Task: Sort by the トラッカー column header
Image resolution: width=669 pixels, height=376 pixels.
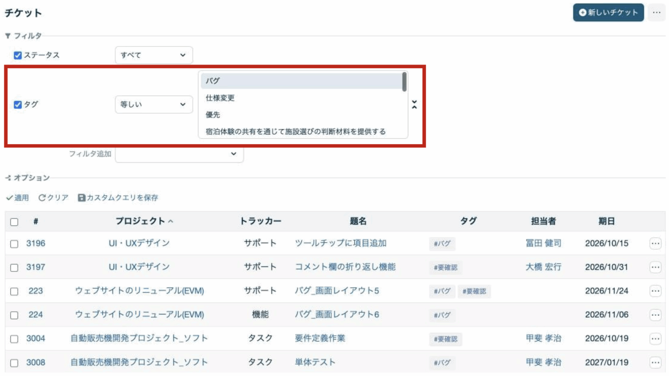Action: click(x=260, y=221)
